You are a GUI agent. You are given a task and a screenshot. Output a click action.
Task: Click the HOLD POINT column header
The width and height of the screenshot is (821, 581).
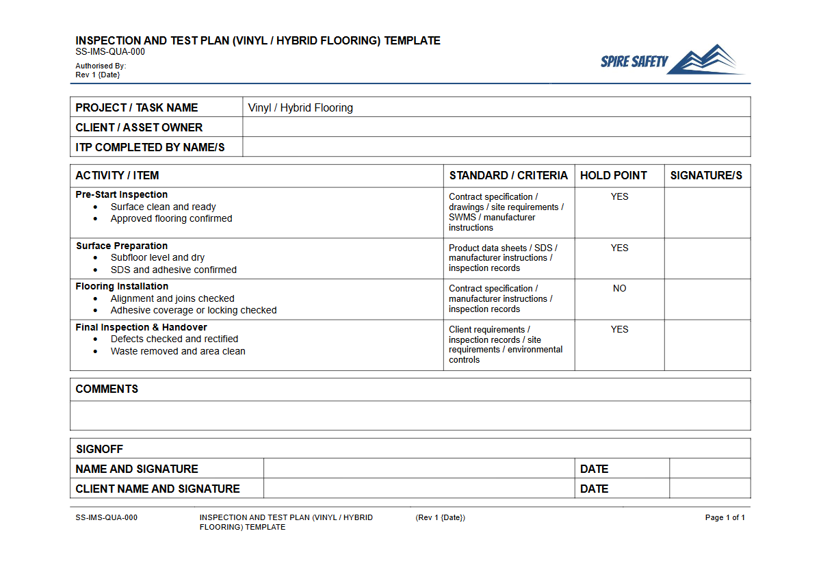tap(613, 176)
